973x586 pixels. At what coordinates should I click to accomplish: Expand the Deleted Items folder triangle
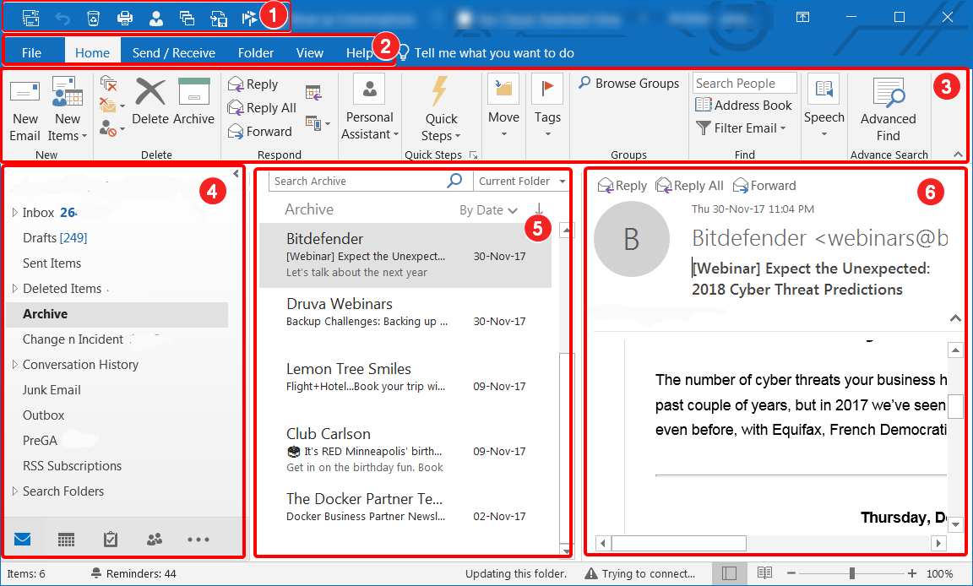tap(15, 288)
